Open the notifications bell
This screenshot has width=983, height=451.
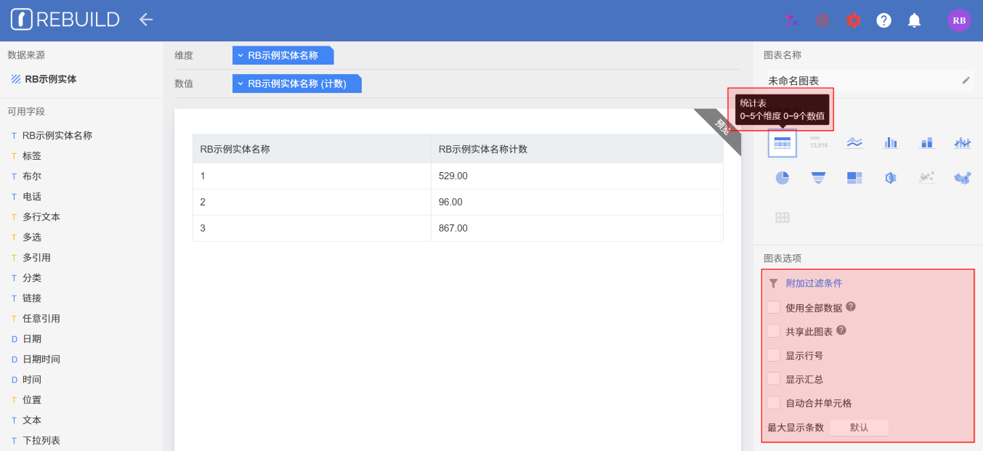915,20
